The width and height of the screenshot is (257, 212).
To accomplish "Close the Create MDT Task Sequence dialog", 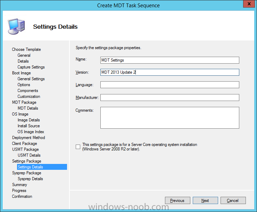I will click(x=249, y=4).
